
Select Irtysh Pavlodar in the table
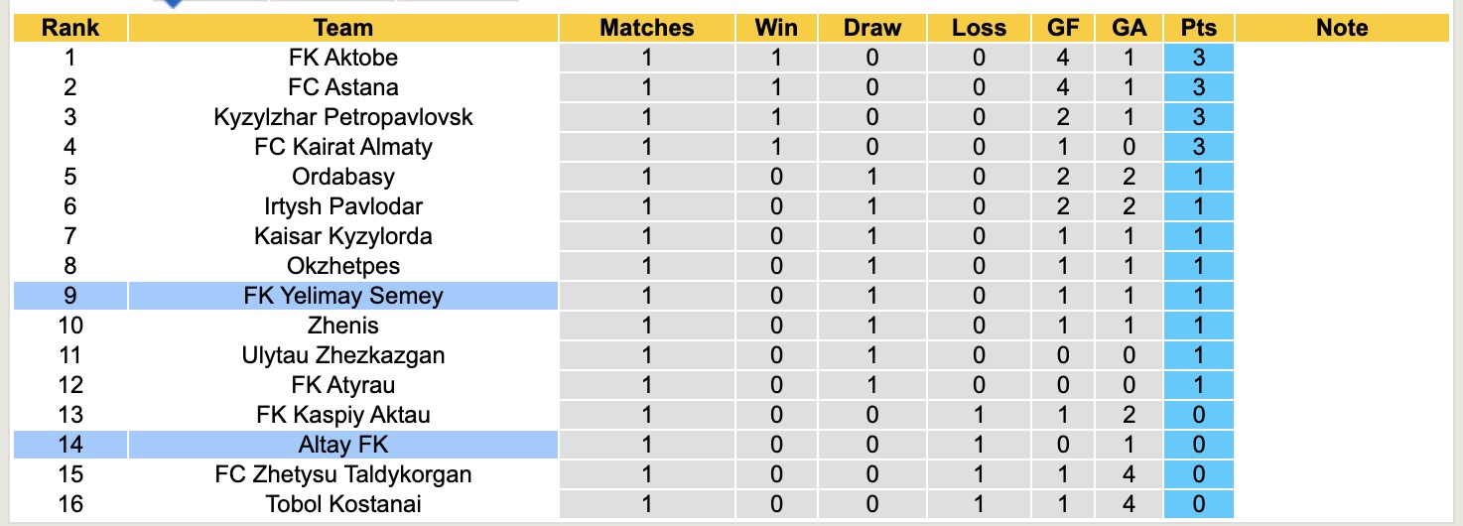coord(342,206)
